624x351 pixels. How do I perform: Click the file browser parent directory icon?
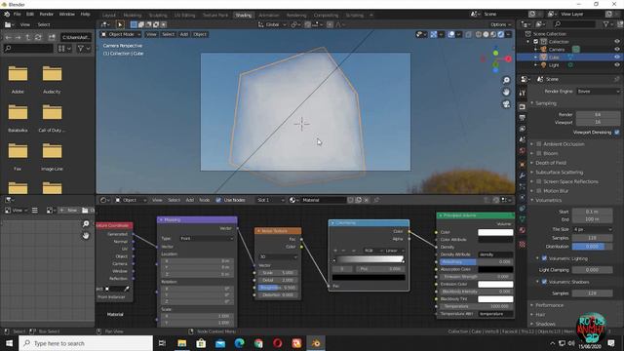pos(28,37)
